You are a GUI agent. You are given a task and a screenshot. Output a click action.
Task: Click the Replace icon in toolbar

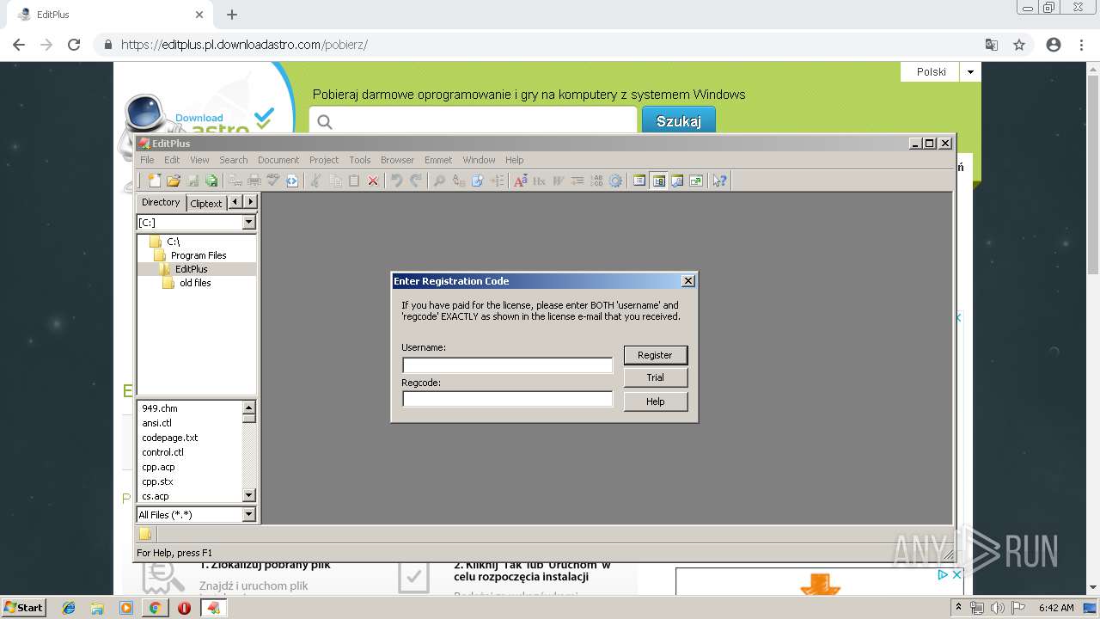click(460, 181)
